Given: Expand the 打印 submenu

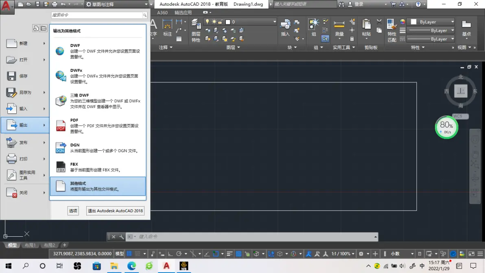Looking at the screenshot, I should (x=25, y=159).
